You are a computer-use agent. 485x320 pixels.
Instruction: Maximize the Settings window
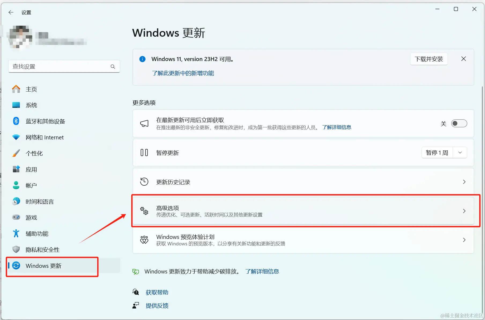tap(456, 9)
